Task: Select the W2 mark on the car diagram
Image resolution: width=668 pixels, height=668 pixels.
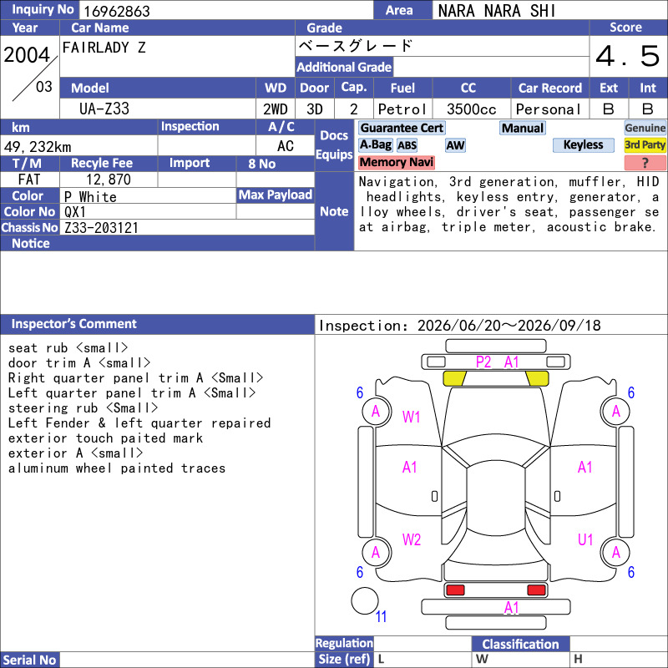Action: pyautogui.click(x=411, y=539)
